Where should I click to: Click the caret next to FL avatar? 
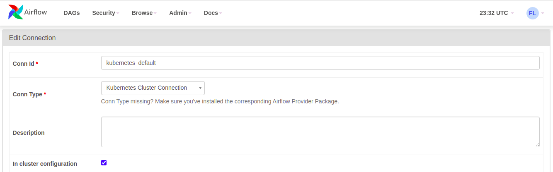coord(543,13)
